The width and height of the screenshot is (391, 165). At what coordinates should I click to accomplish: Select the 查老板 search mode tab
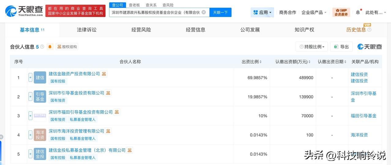[134, 5]
